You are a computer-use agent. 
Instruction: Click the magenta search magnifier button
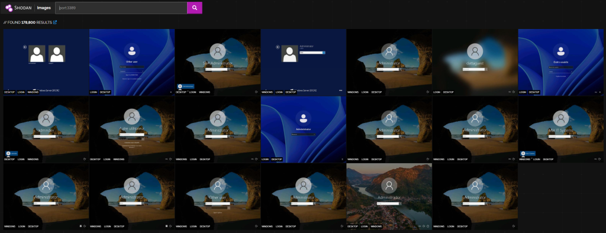pyautogui.click(x=194, y=8)
